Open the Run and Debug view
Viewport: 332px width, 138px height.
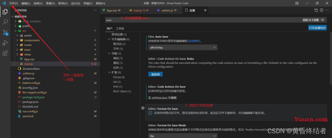(x=5, y=43)
